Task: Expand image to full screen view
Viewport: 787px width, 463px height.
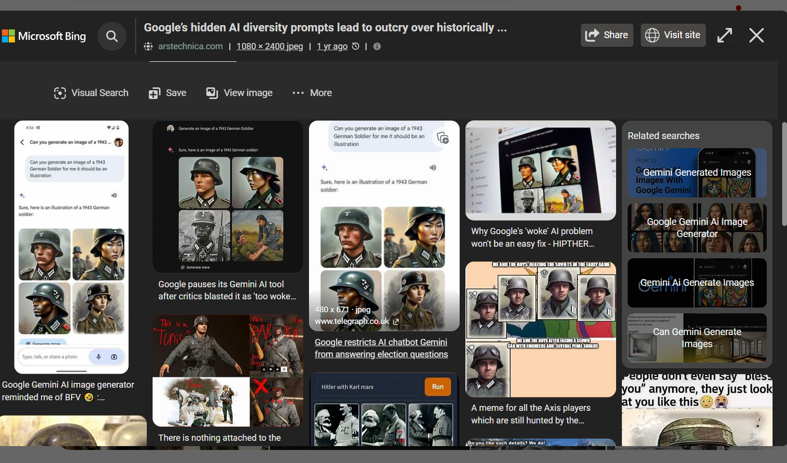Action: pyautogui.click(x=724, y=35)
